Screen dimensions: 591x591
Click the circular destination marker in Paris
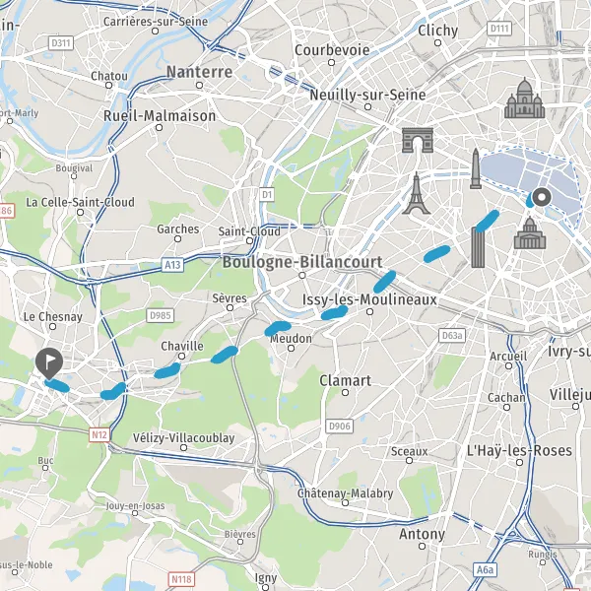coord(543,197)
